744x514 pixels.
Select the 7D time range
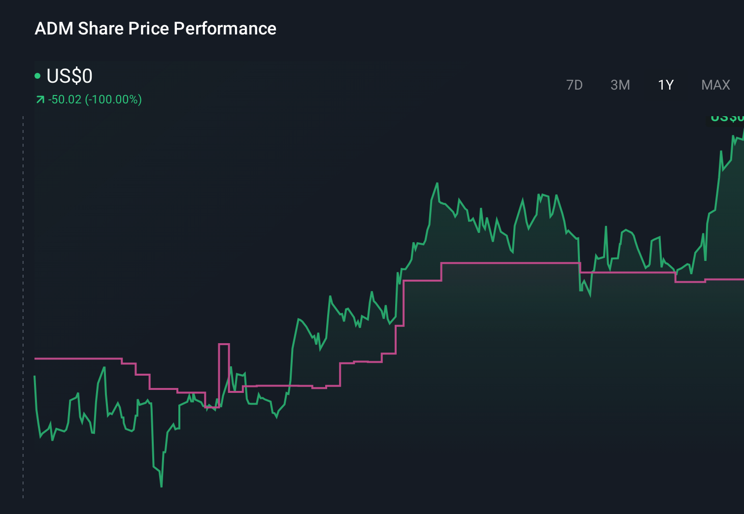click(574, 85)
